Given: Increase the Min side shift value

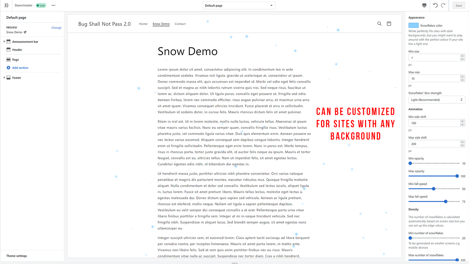Looking at the screenshot, I should [462, 122].
